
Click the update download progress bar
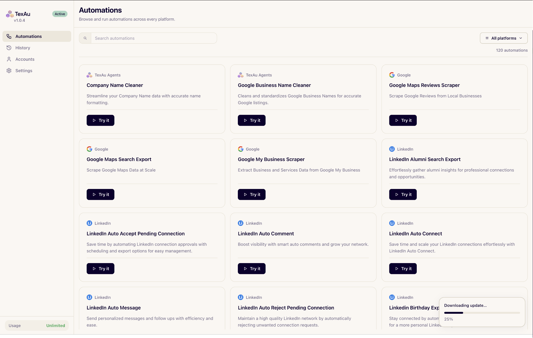click(x=482, y=313)
